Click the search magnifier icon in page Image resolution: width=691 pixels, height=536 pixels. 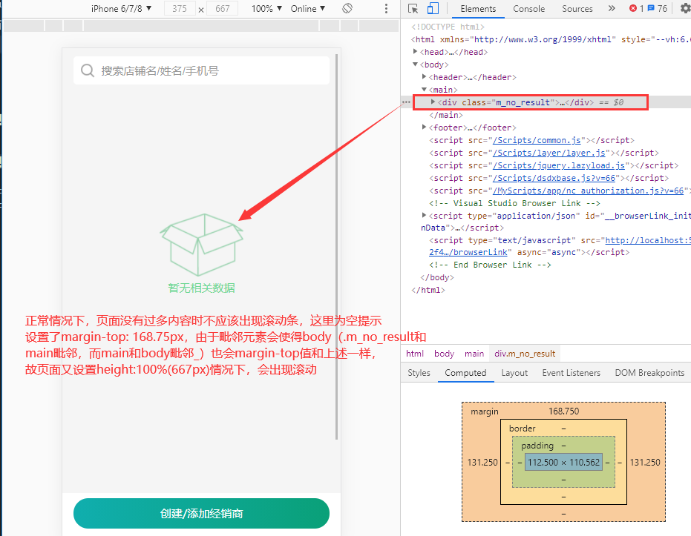coord(88,70)
